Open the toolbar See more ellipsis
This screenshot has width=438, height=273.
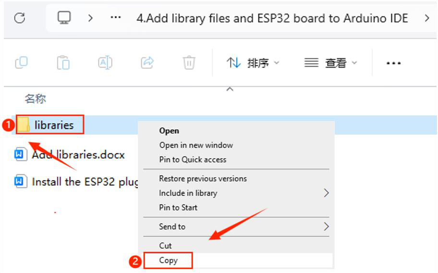(x=393, y=63)
